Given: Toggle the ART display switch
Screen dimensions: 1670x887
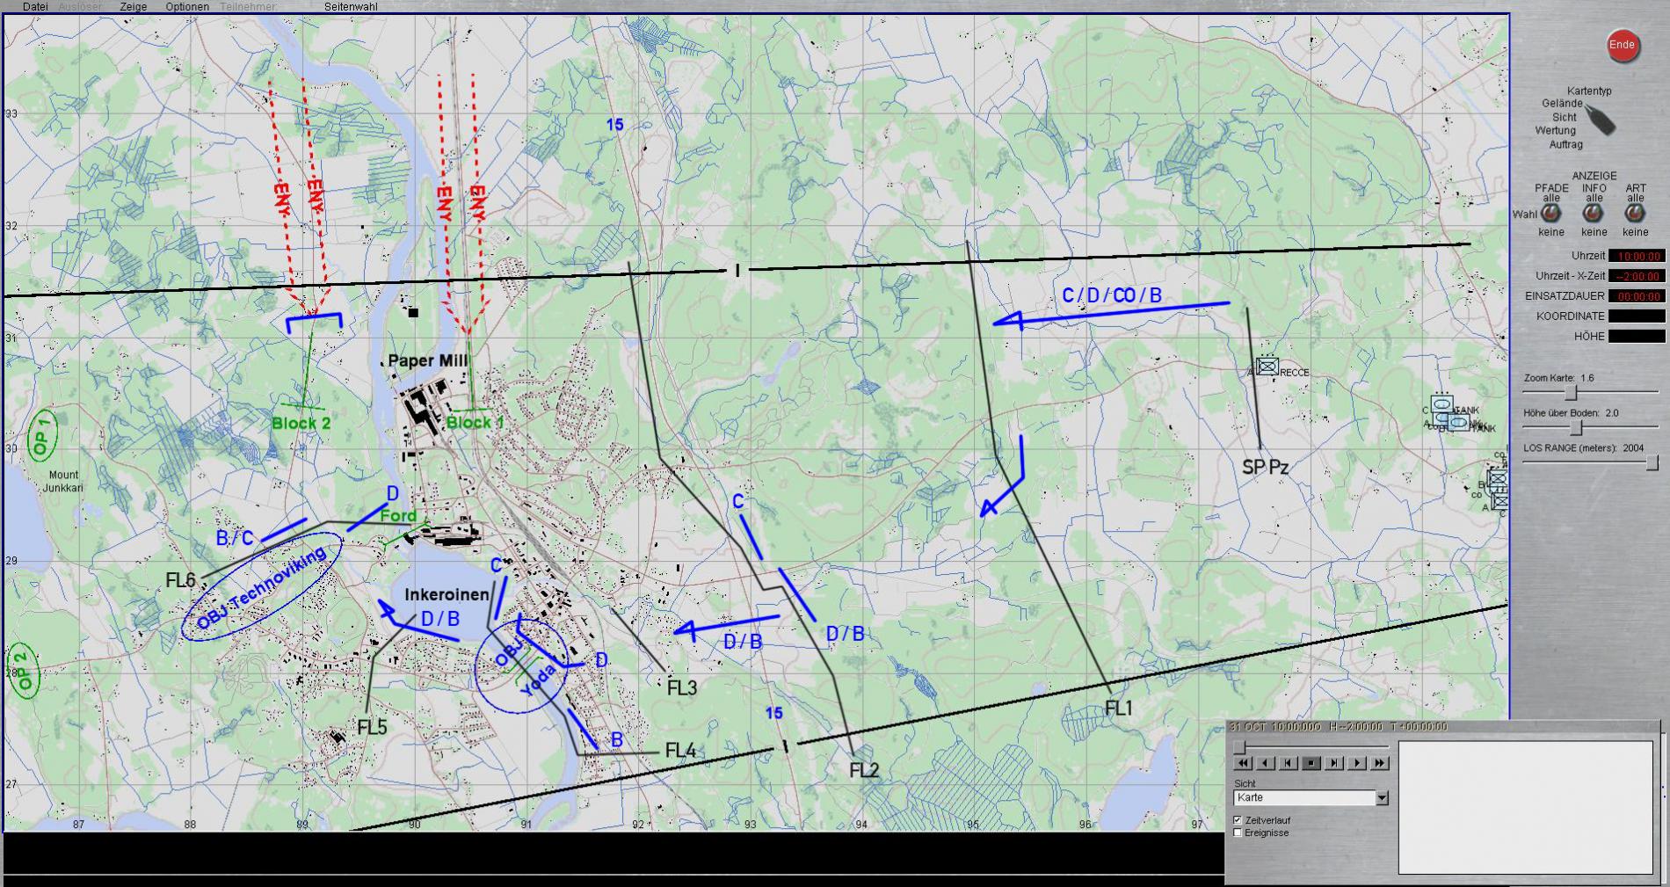Looking at the screenshot, I should click(1635, 214).
